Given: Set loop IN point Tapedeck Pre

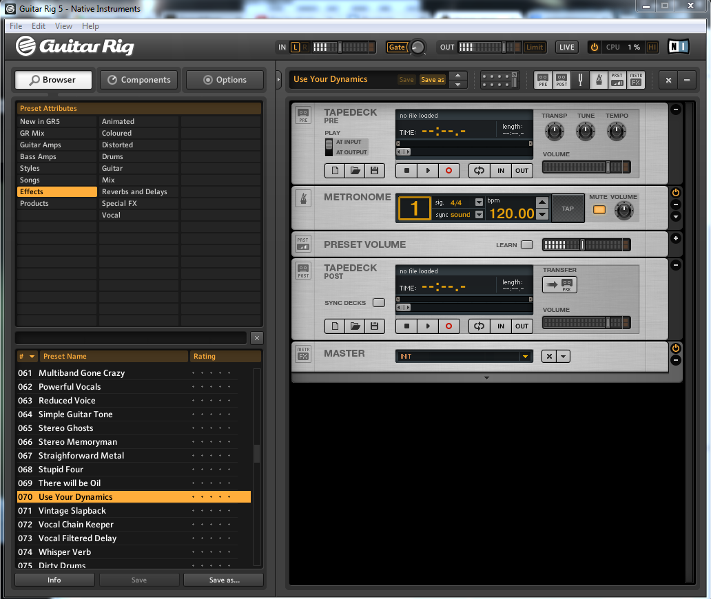Looking at the screenshot, I should (x=501, y=170).
